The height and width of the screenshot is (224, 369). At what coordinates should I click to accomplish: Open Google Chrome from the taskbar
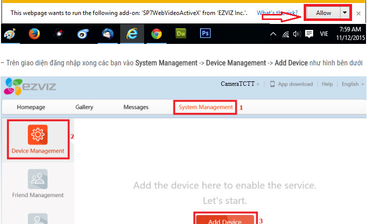pyautogui.click(x=157, y=34)
